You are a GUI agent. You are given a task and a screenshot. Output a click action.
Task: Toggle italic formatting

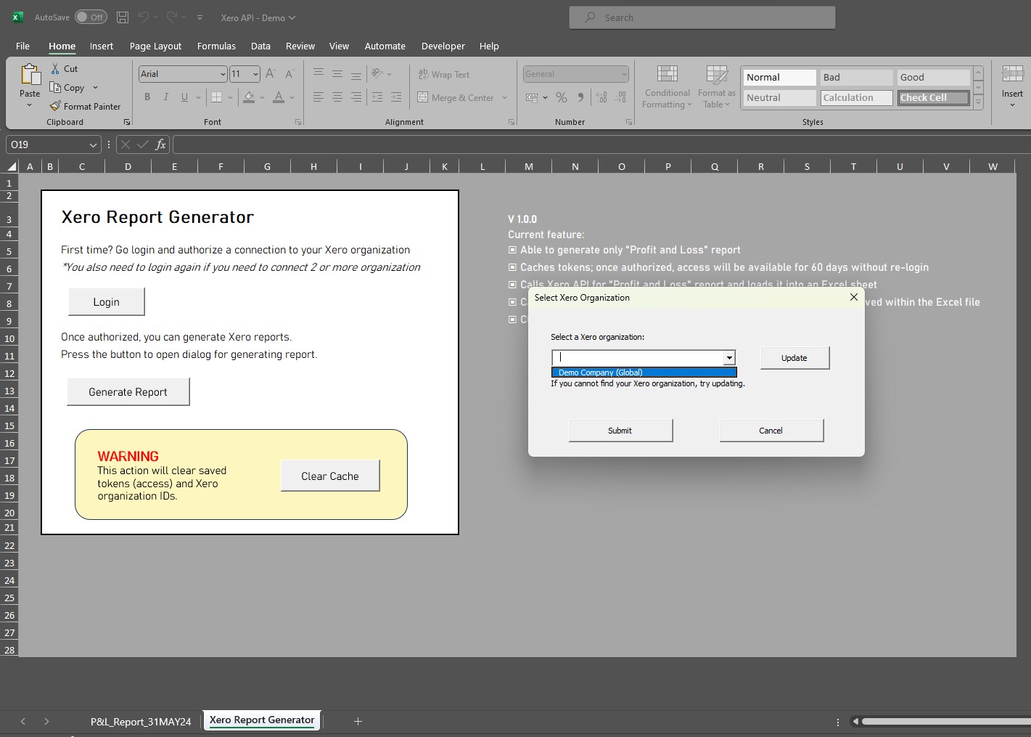pyautogui.click(x=166, y=97)
